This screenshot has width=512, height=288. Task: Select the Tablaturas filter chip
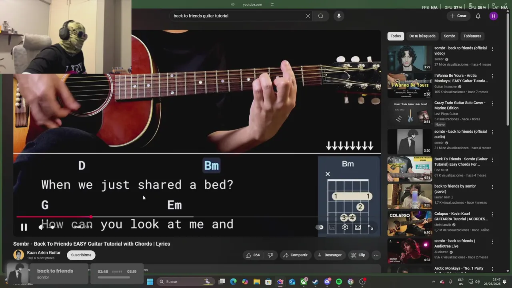472,36
